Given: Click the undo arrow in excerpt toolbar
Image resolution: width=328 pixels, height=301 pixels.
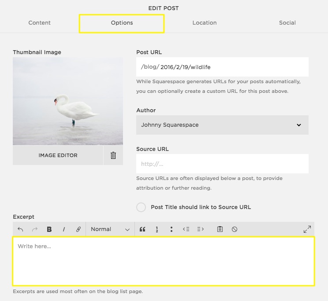Looking at the screenshot, I should point(20,229).
